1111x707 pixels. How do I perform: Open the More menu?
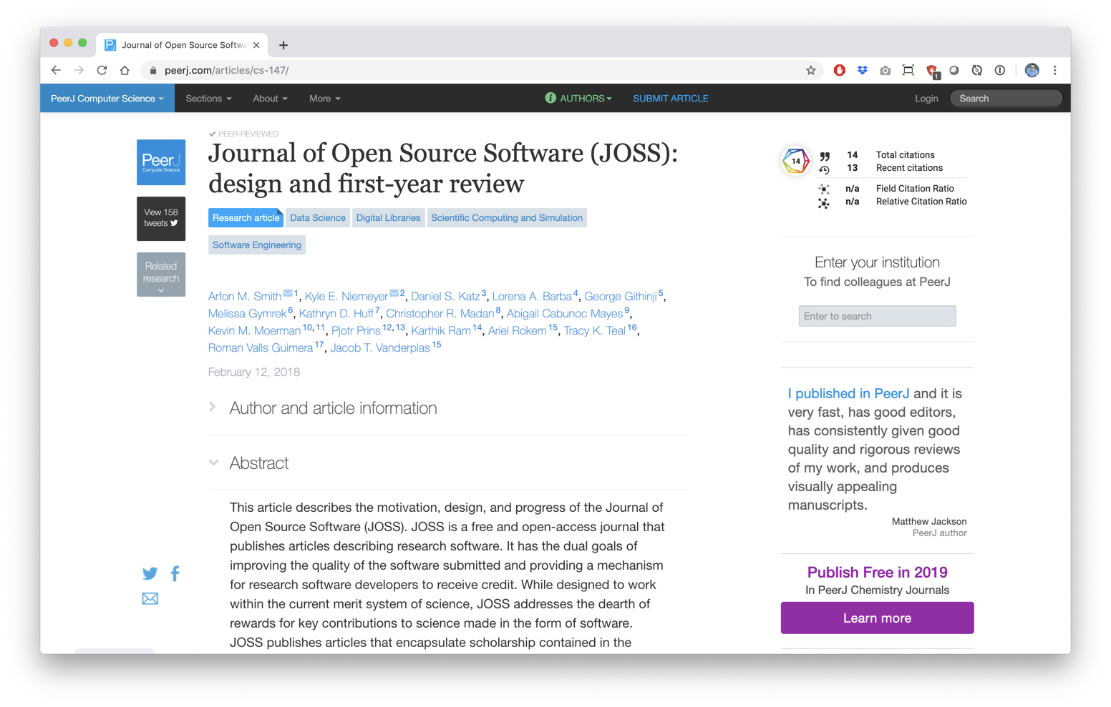[x=324, y=99]
